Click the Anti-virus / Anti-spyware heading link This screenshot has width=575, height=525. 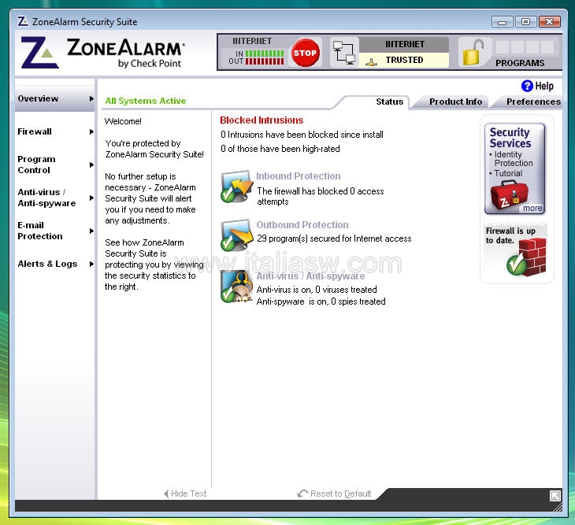pyautogui.click(x=310, y=275)
